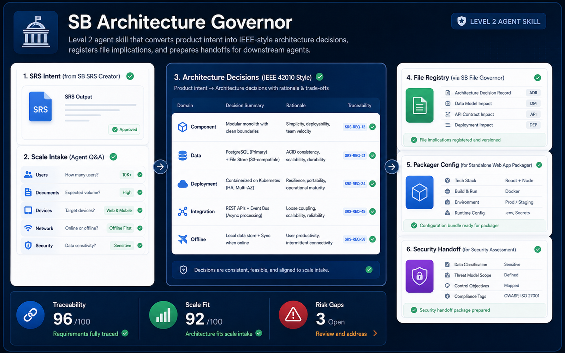Screen dimensions: 565x353
Task: Click the Decision Summary column header
Action: (245, 106)
